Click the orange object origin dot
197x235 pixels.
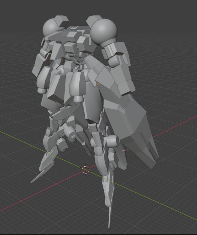coord(97,85)
